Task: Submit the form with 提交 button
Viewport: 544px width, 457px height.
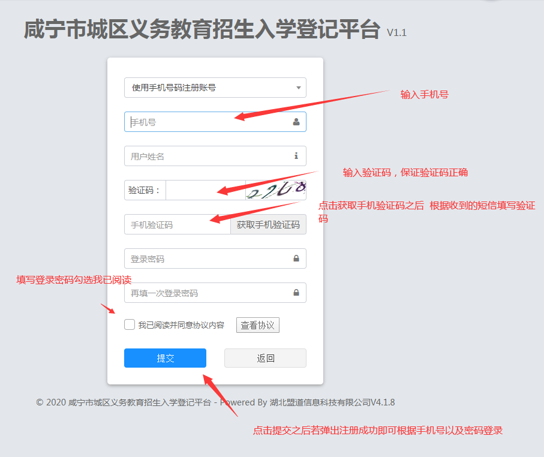Action: coord(165,358)
